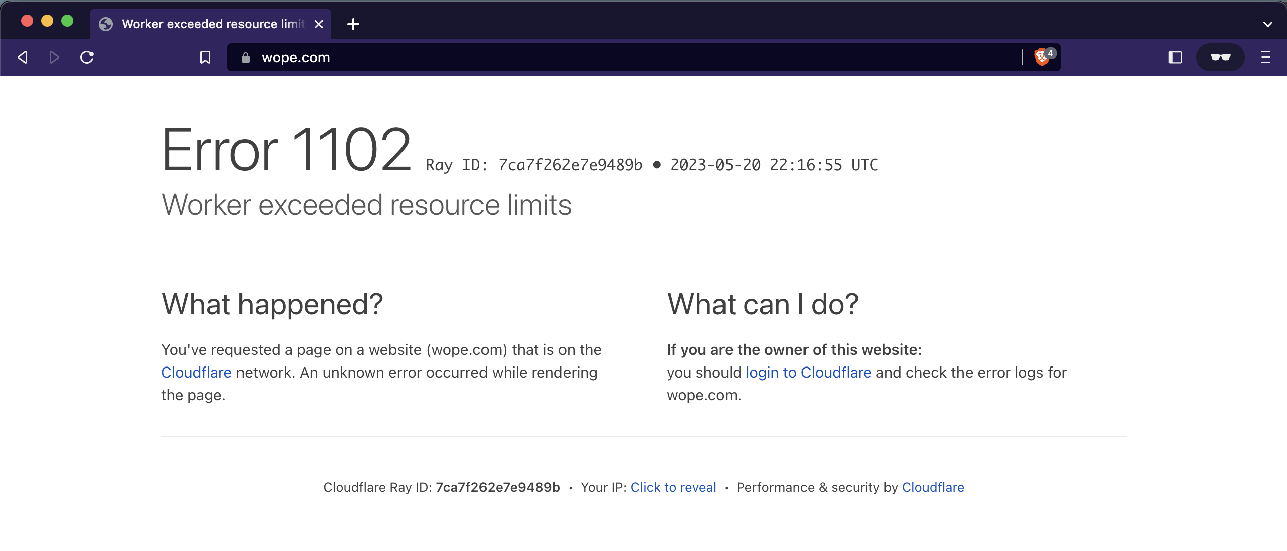Open the login to Cloudflare link

click(x=808, y=373)
